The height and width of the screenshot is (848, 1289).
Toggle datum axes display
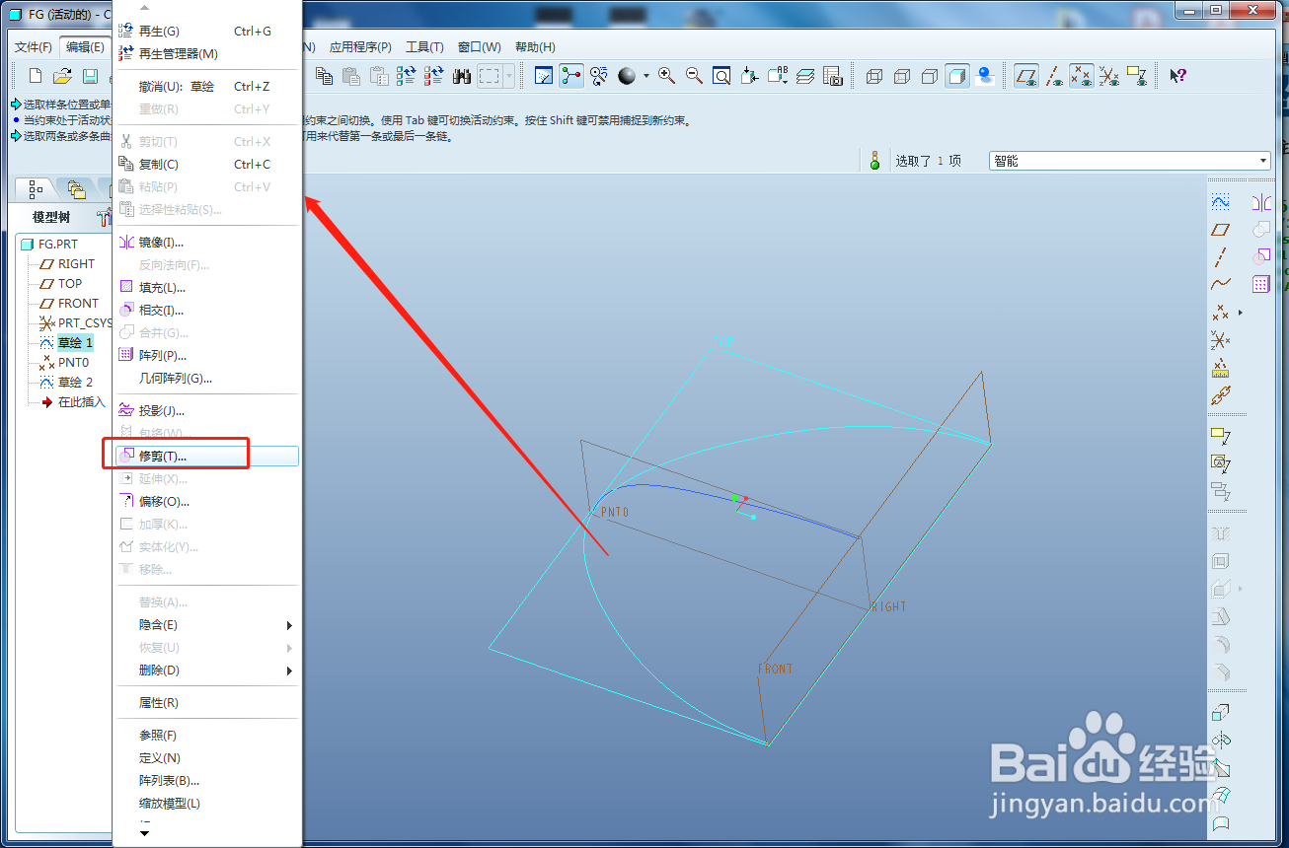coord(1054,76)
